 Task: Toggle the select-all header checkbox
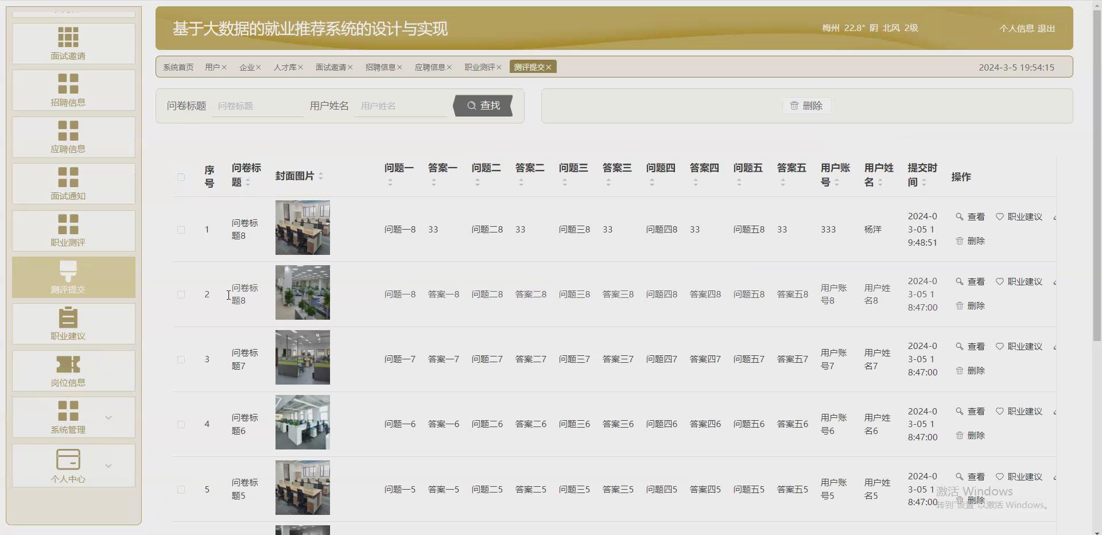tap(181, 177)
